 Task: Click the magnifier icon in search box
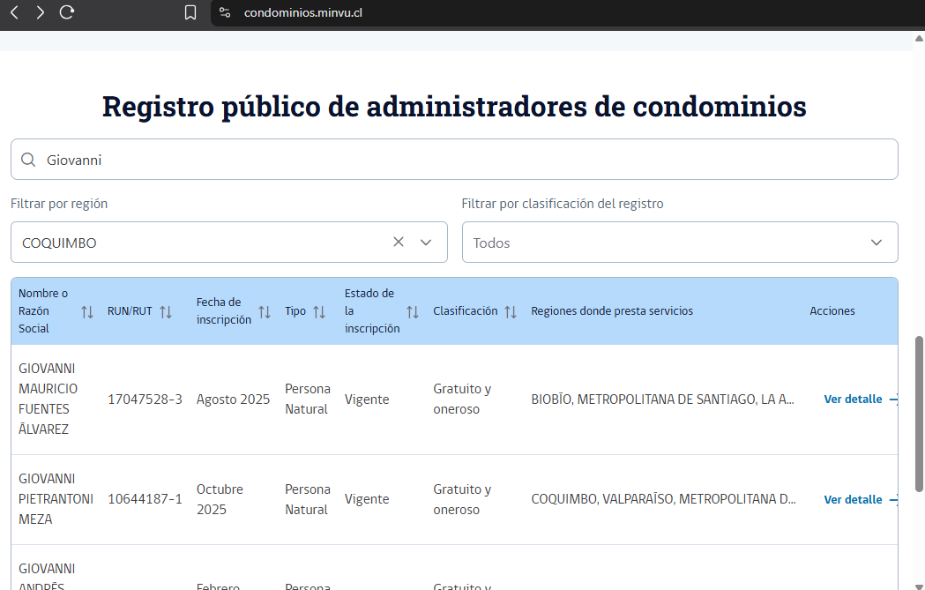point(28,160)
